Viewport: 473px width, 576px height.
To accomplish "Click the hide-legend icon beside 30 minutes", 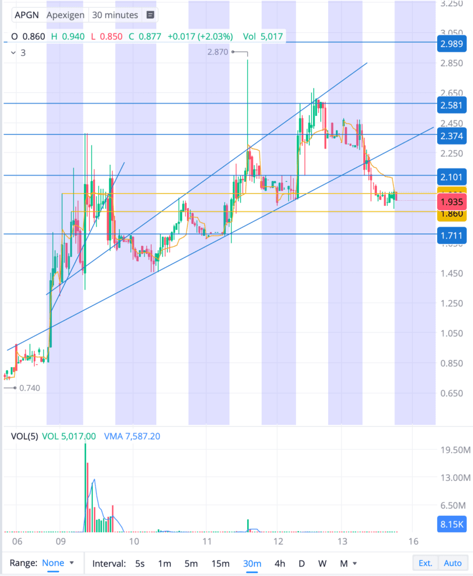I will point(150,15).
